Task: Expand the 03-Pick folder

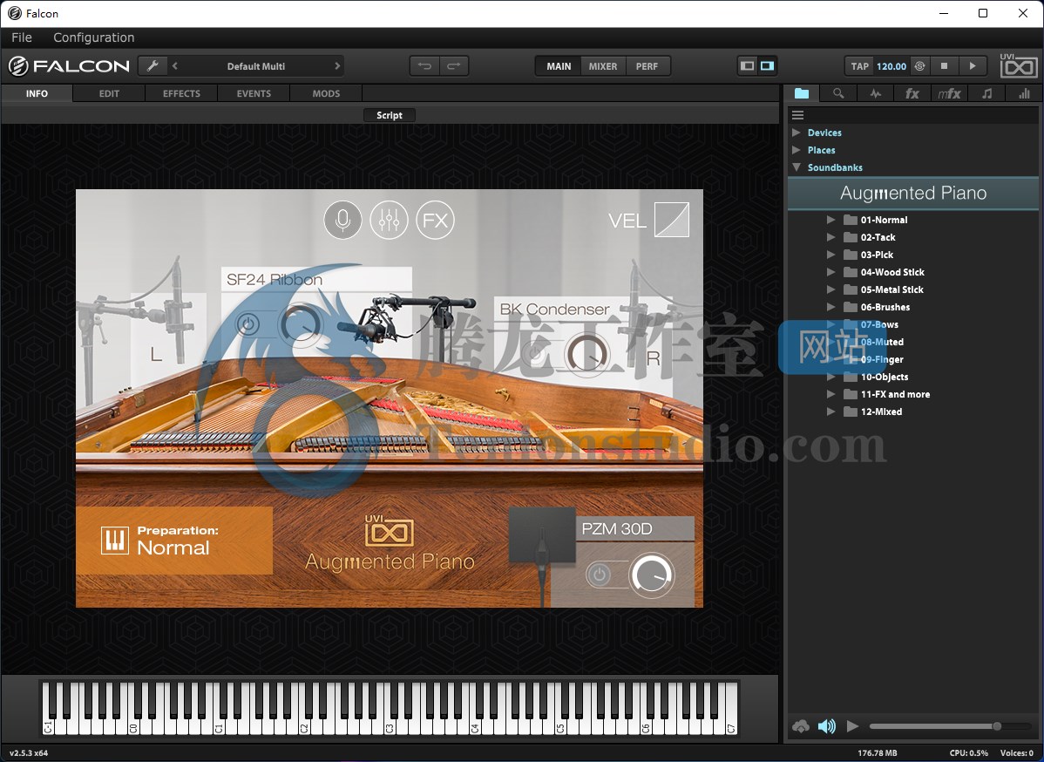Action: pos(831,254)
